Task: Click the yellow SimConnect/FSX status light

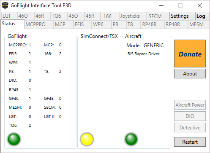Action: coord(87,139)
